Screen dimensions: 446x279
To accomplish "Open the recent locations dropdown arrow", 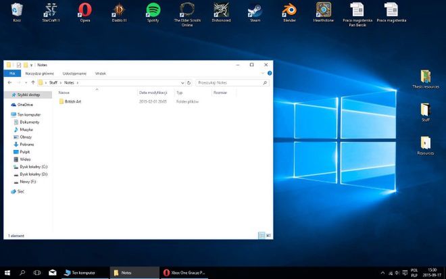I will (x=26, y=83).
